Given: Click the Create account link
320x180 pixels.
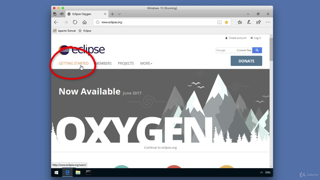Looking at the screenshot, I should pos(236,38).
